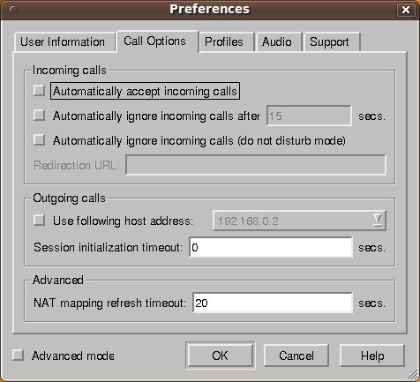
Task: Click the window menu button in title bar
Action: [x=12, y=10]
